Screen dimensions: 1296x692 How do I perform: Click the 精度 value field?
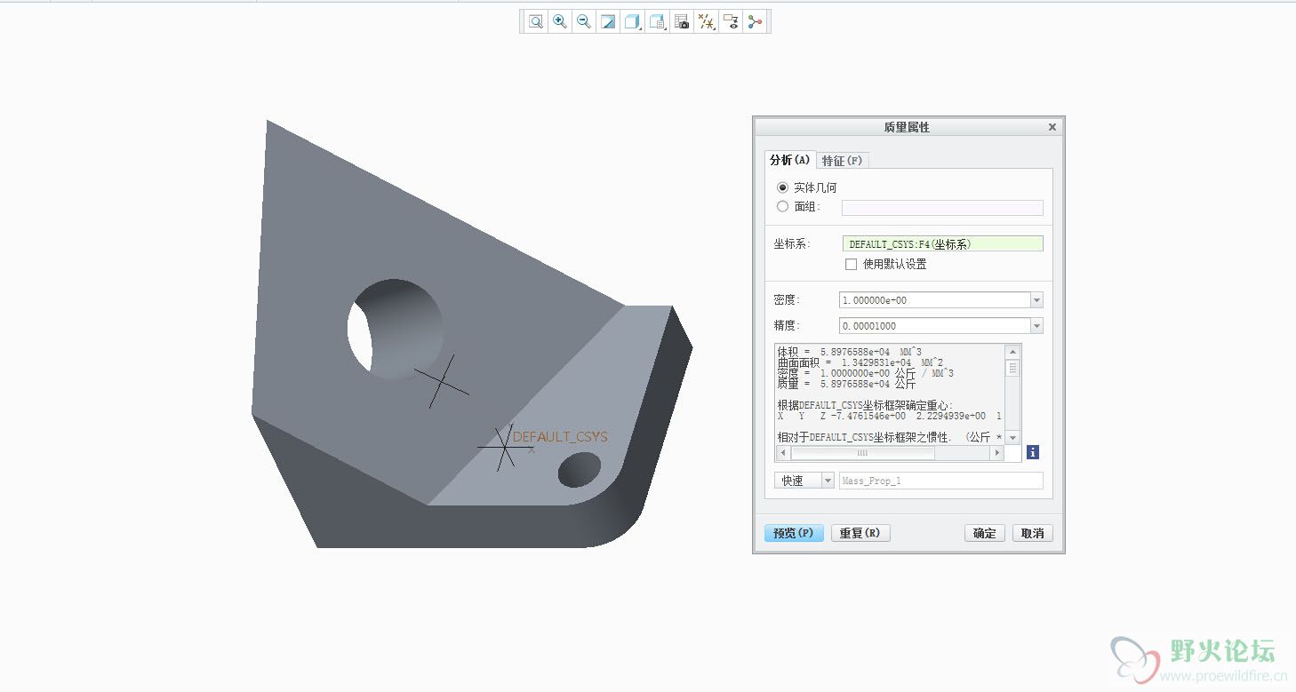(x=934, y=326)
